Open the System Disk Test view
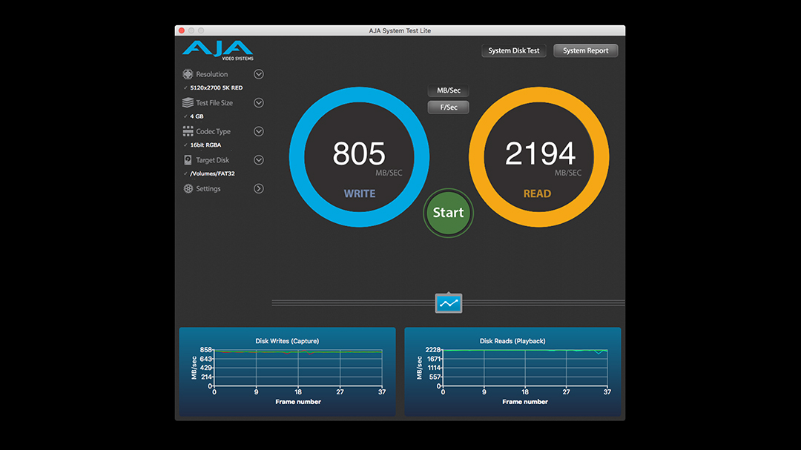Screen dimensions: 801x450 [x=514, y=50]
